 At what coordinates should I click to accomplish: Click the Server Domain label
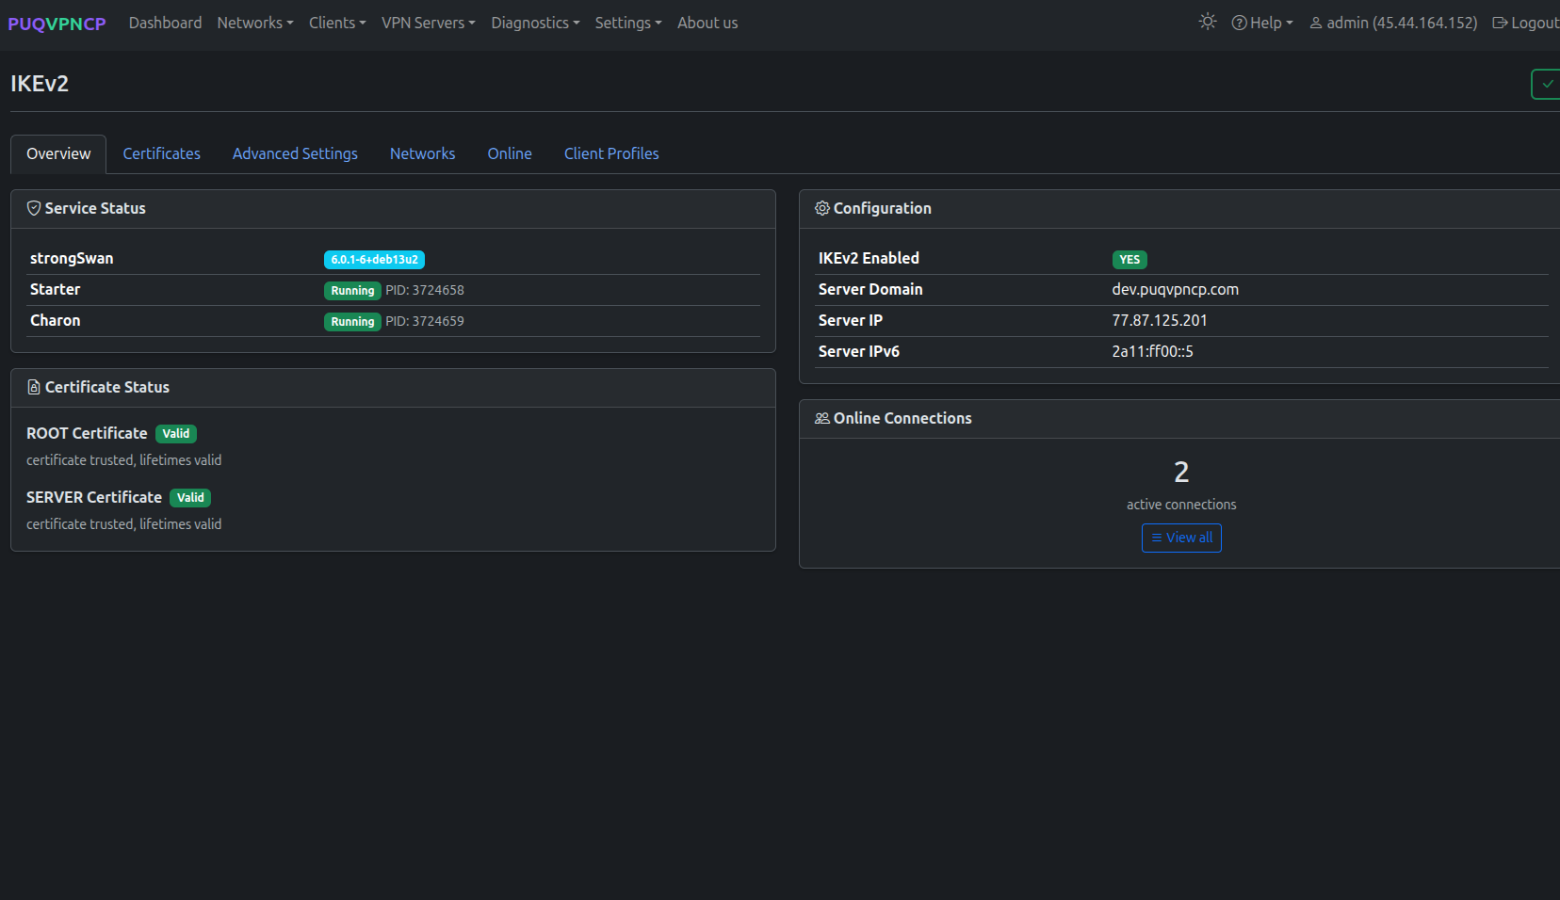870,289
